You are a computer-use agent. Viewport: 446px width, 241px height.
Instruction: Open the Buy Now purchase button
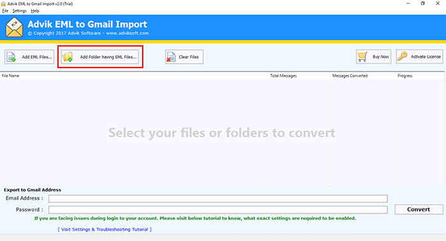click(373, 56)
